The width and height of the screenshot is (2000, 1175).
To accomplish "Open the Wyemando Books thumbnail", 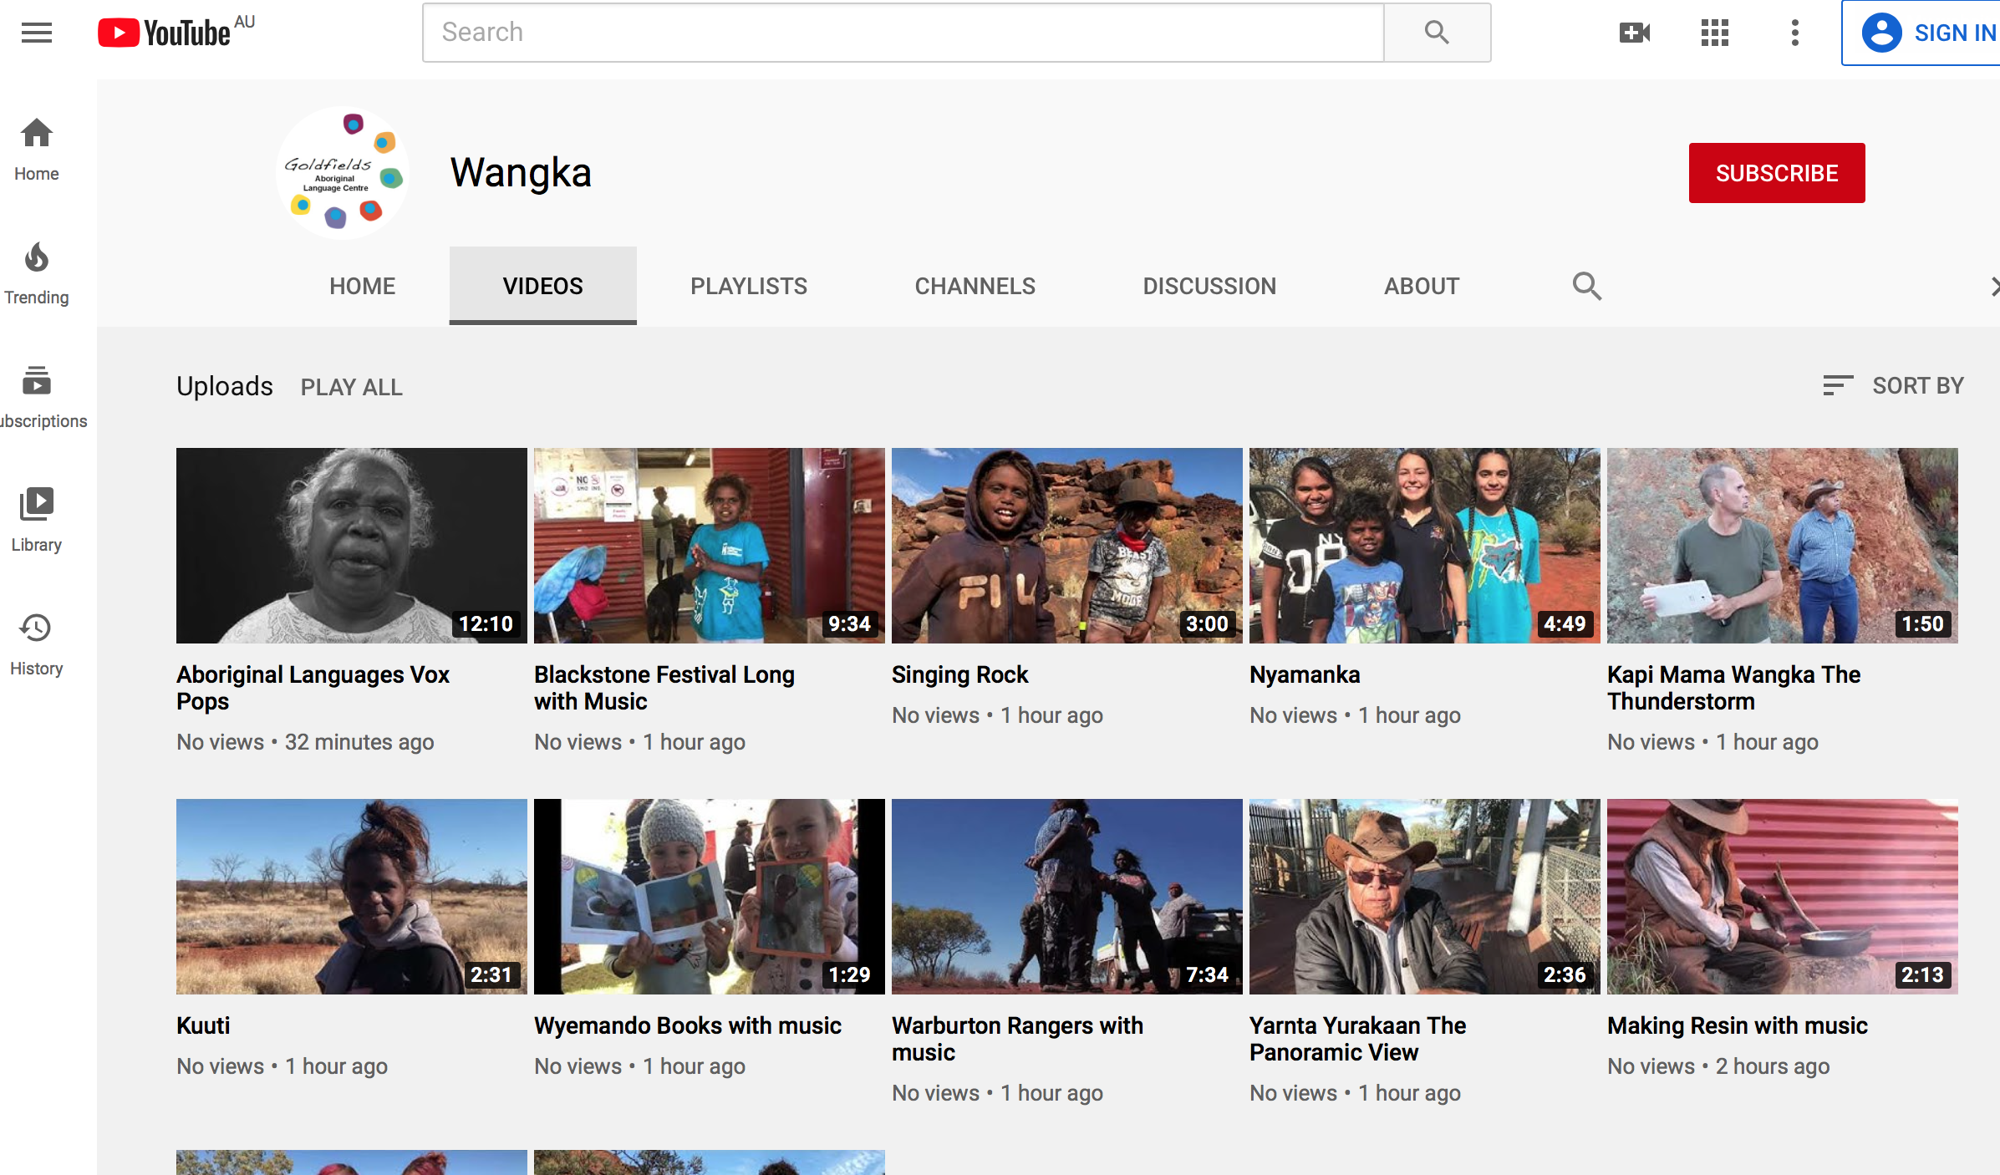I will tap(710, 897).
